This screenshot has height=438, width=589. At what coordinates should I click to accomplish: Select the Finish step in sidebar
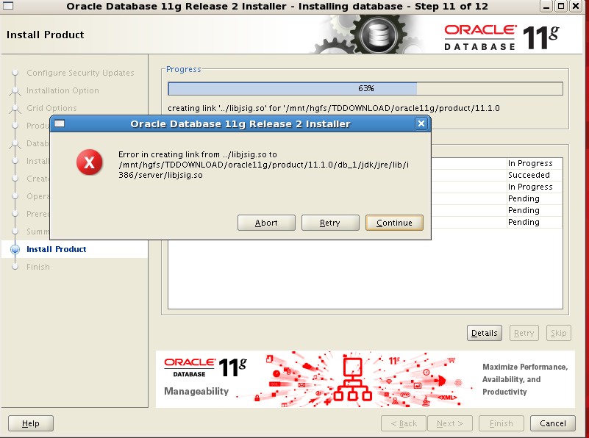point(38,267)
